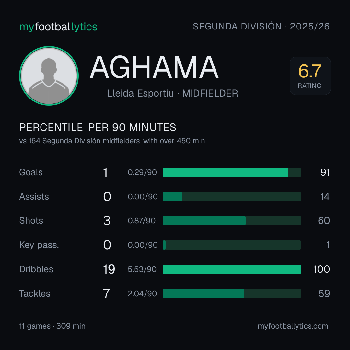
Task: Click the Assists percentile bar
Action: pos(232,197)
